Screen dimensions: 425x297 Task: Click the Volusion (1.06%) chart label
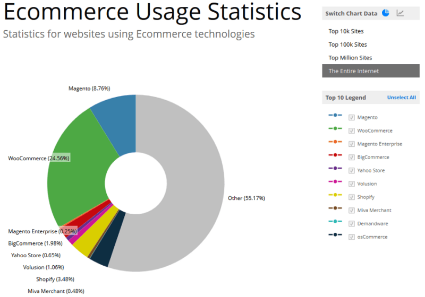pyautogui.click(x=44, y=267)
